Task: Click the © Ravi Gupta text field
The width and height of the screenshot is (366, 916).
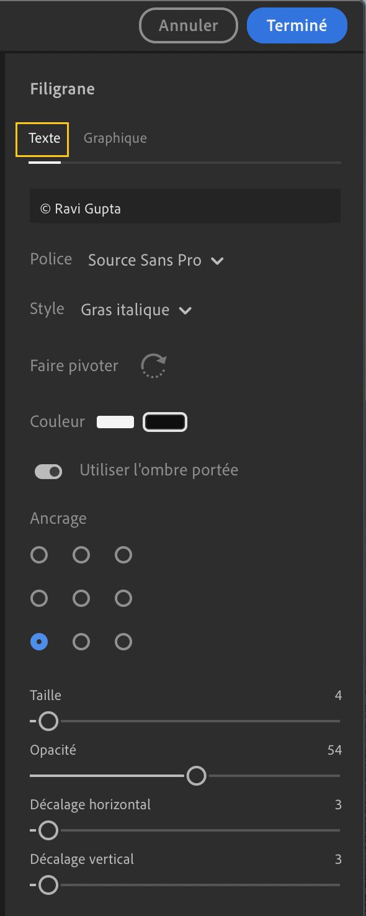Action: click(x=185, y=205)
